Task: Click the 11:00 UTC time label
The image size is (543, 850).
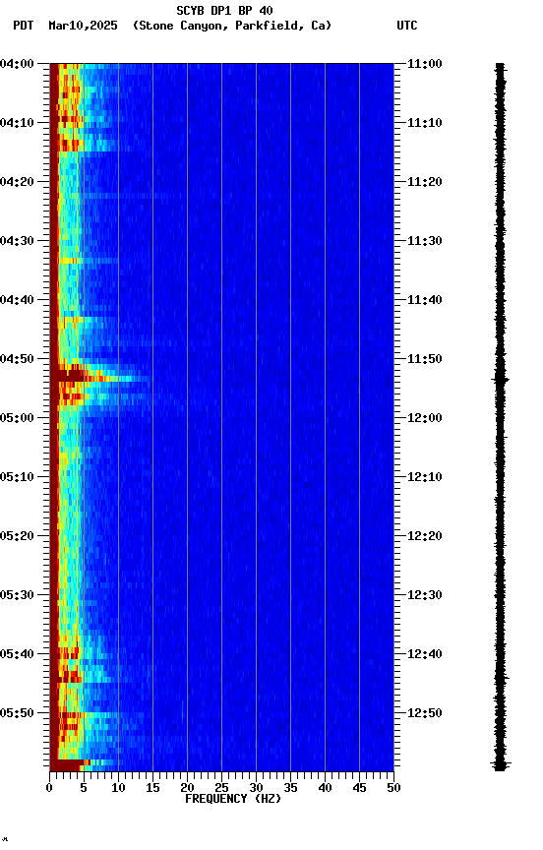Action: [425, 64]
